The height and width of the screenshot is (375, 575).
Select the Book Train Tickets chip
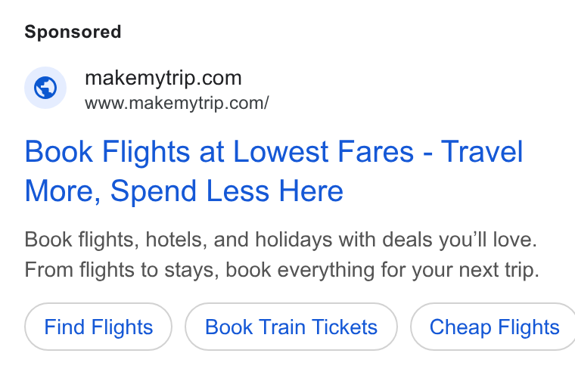pos(291,327)
